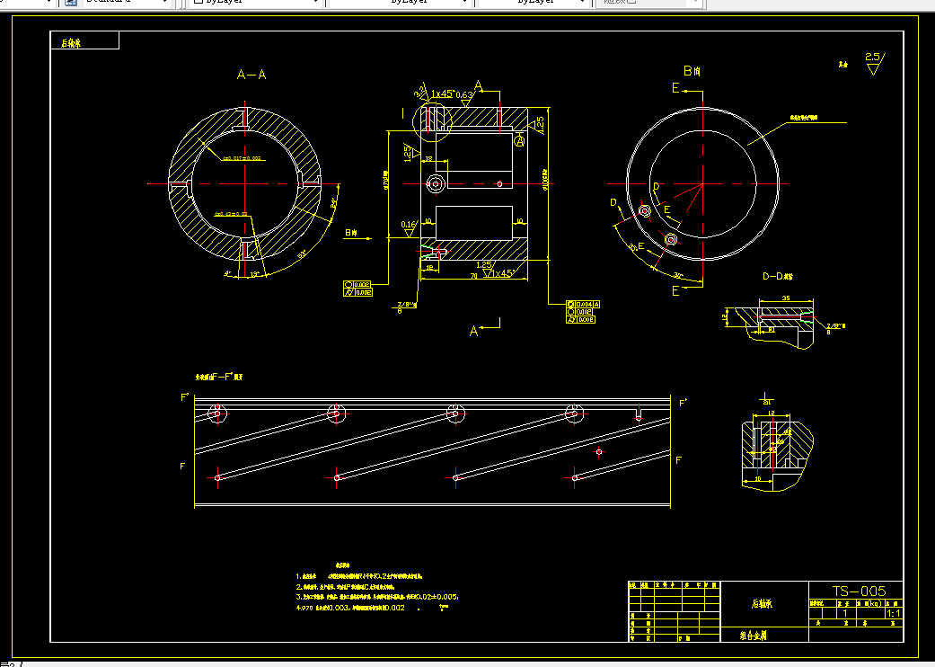
Task: Select the 12 dimension above detail view
Action: pyautogui.click(x=771, y=413)
